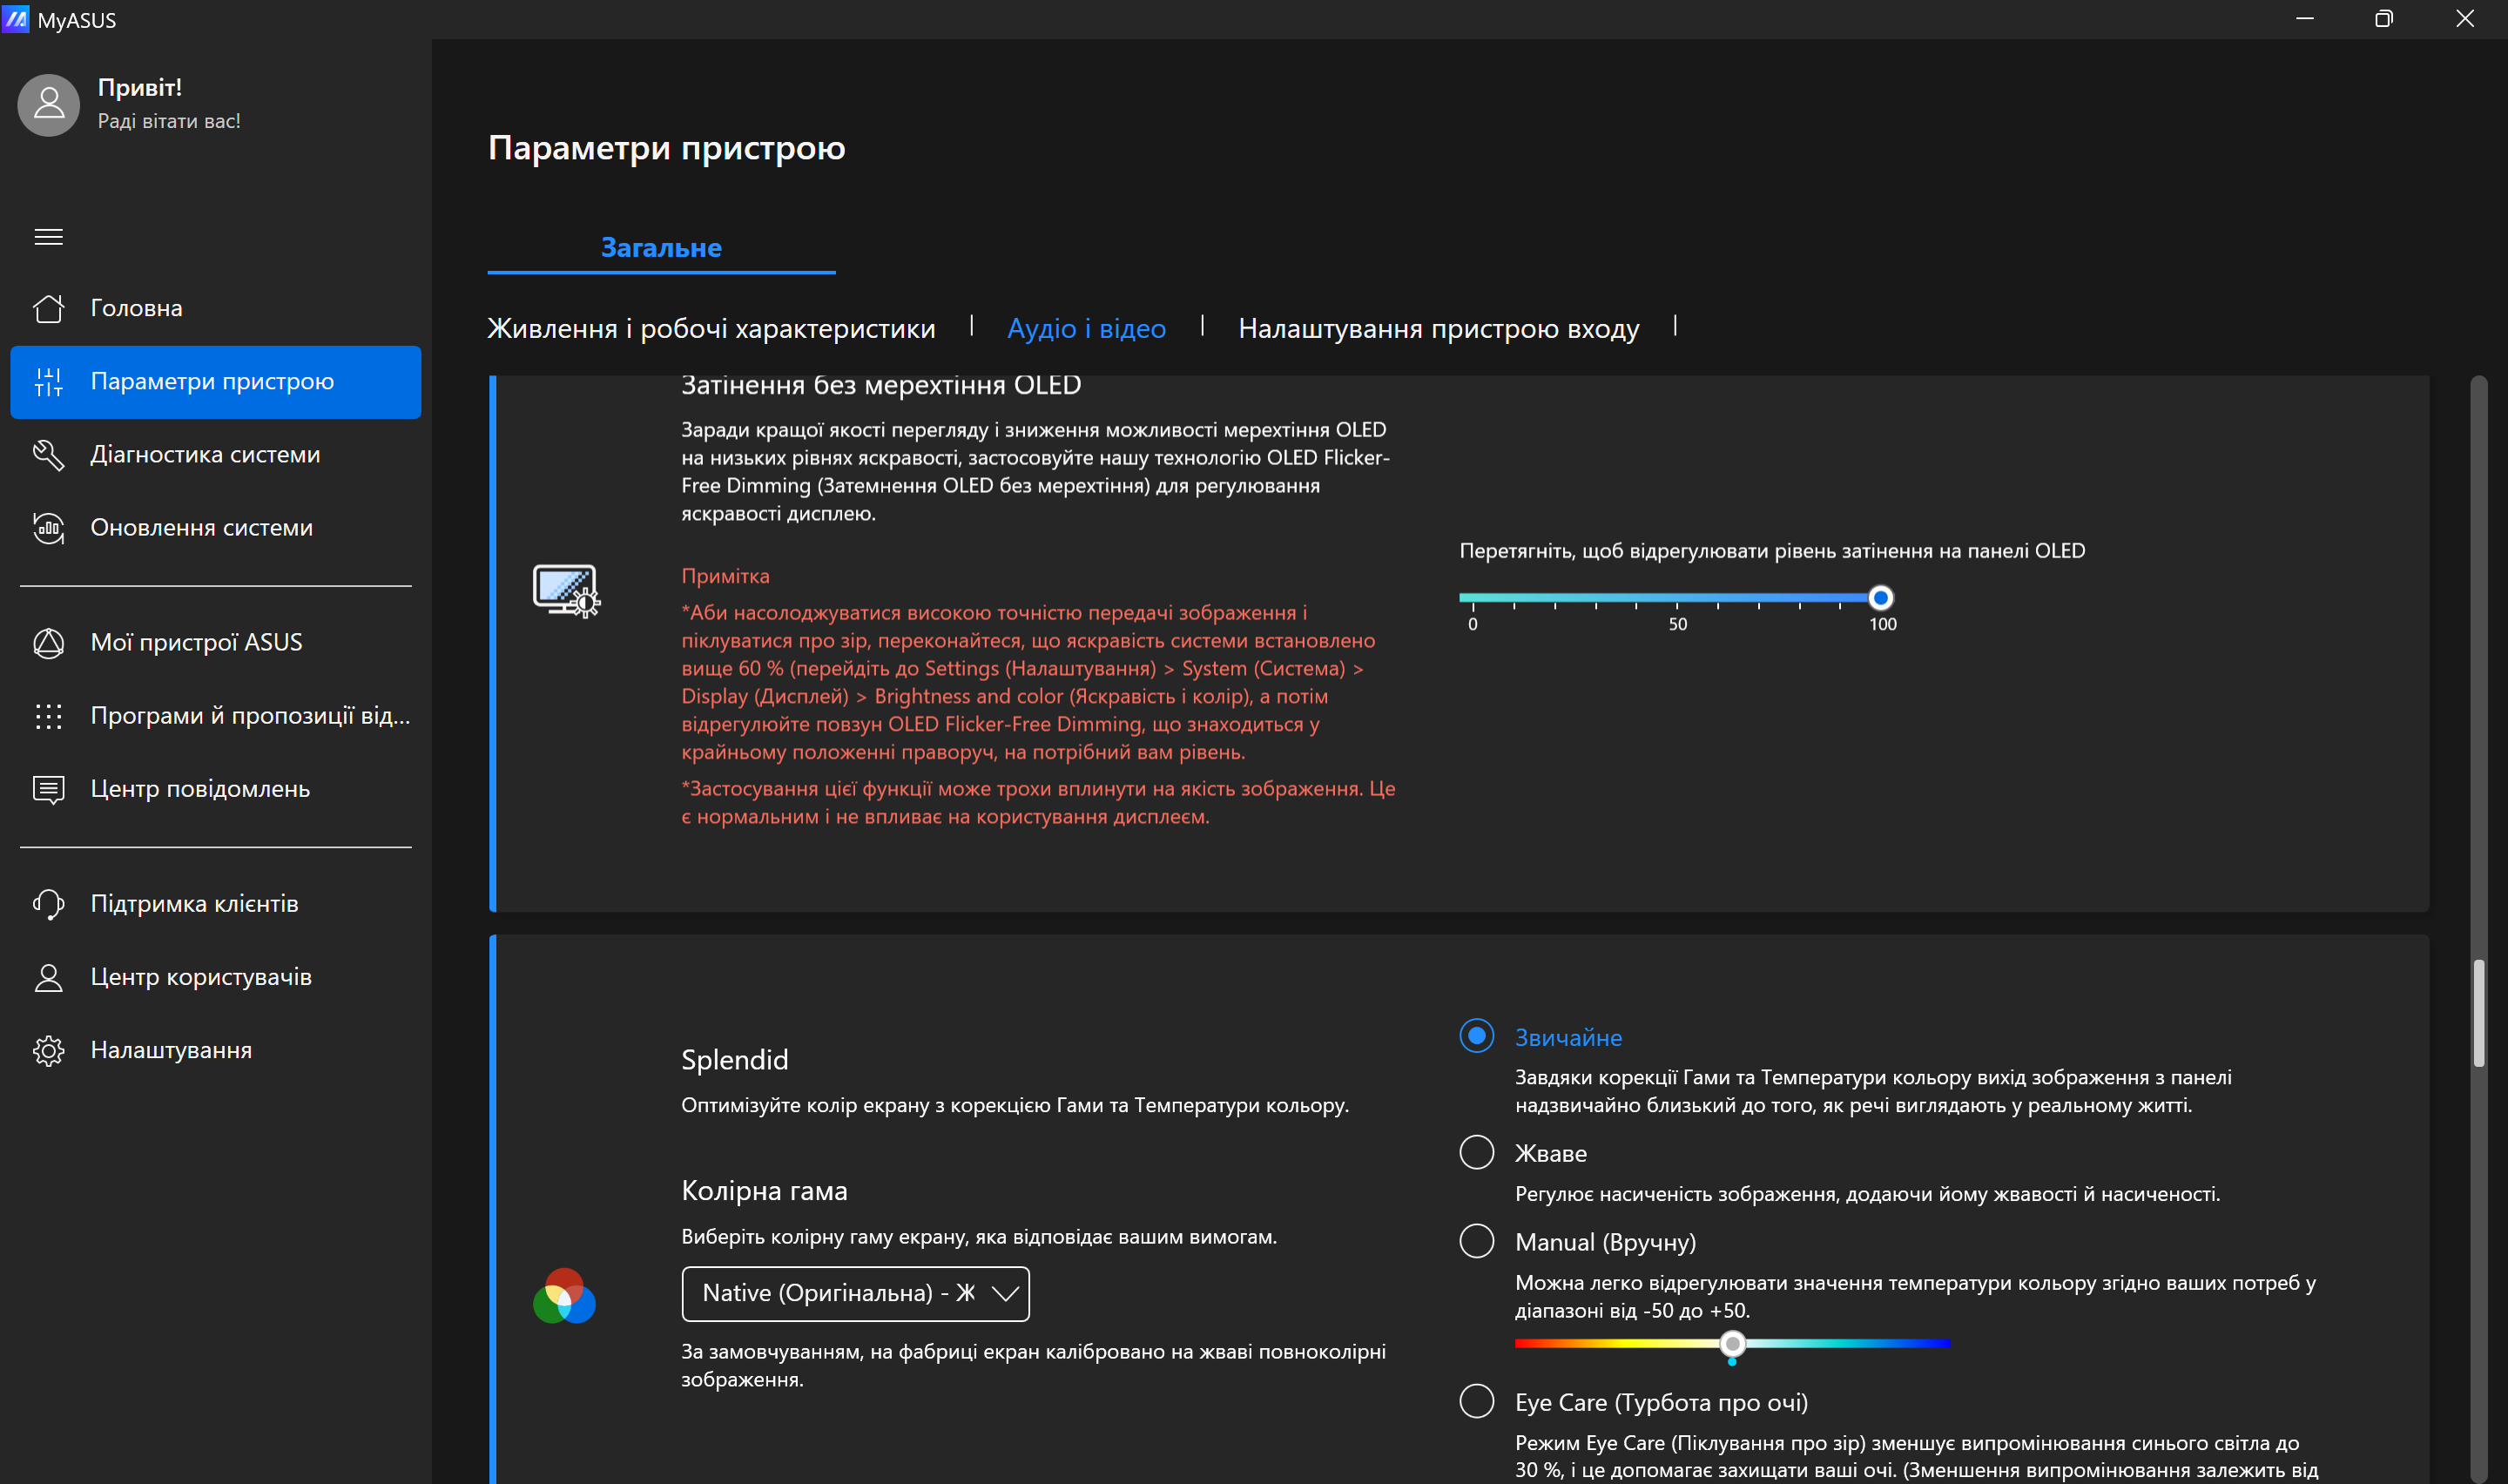
Task: Click the Центр повідомлень message icon
Action: (x=48, y=789)
